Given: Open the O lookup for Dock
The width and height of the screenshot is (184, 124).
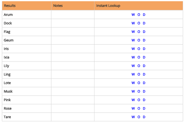Looking at the screenshot, I should point(139,23).
